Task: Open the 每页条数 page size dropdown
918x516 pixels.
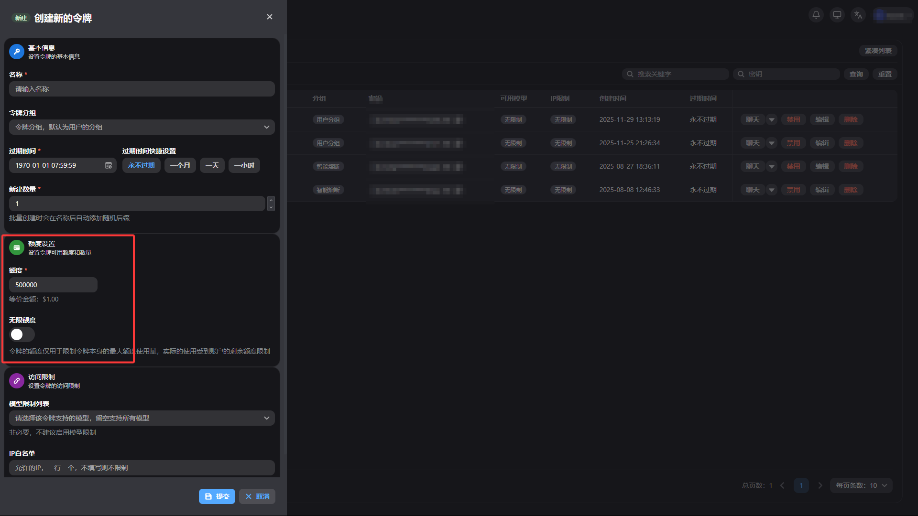Action: (861, 485)
